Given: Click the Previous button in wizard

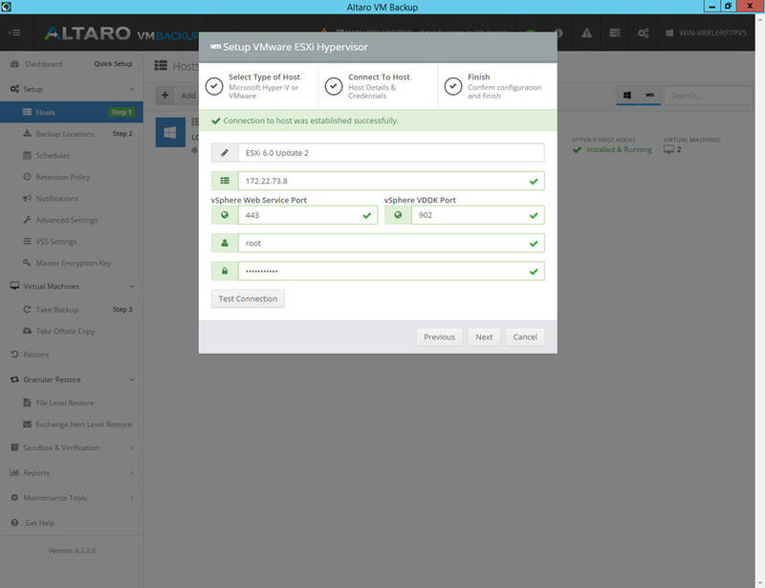Looking at the screenshot, I should point(439,337).
